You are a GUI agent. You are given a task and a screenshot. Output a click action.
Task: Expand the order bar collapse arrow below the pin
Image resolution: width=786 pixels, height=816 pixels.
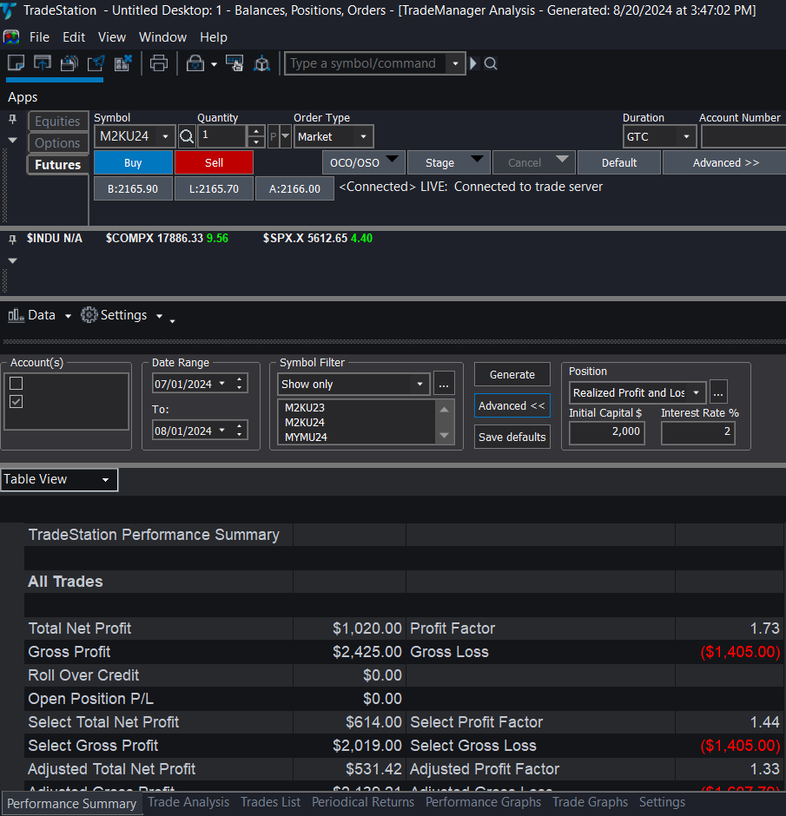12,140
